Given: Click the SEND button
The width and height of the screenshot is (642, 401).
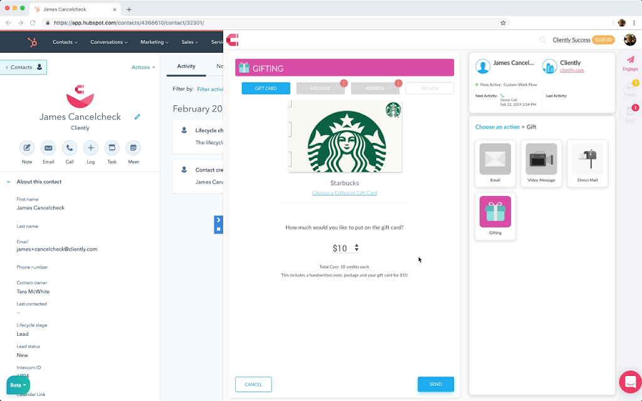Looking at the screenshot, I should click(x=436, y=384).
